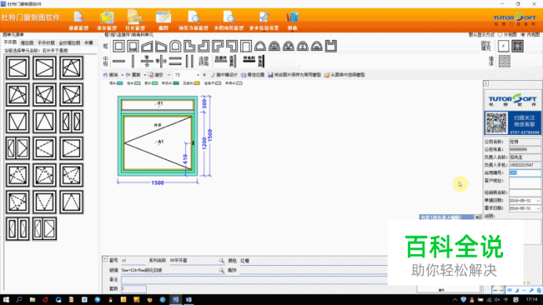Viewport: 543px width, 305px height.
Task: Select the double horizontal mullion tool
Action: pyautogui.click(x=175, y=61)
